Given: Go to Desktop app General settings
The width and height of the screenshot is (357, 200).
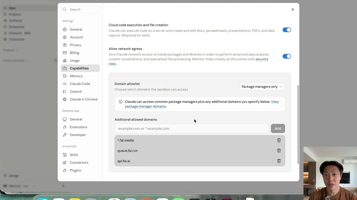Looking at the screenshot, I should [80, 119].
